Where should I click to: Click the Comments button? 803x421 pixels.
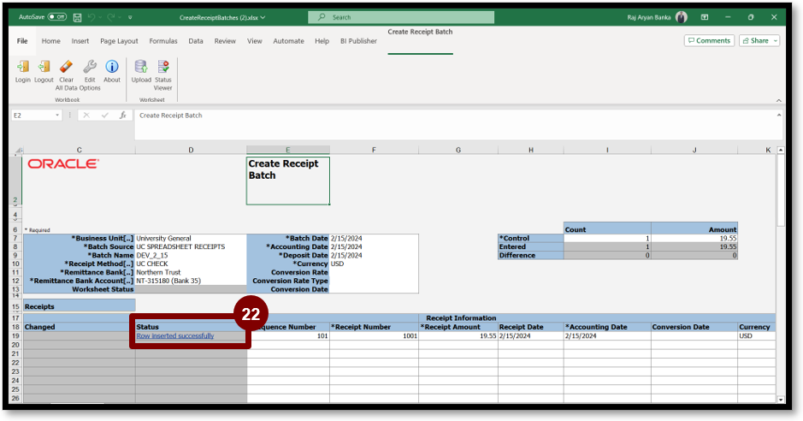pos(709,41)
